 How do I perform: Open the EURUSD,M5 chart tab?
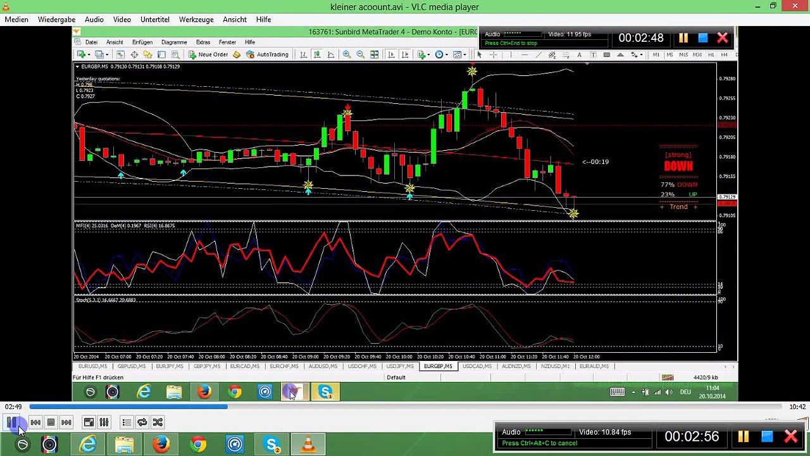point(92,367)
